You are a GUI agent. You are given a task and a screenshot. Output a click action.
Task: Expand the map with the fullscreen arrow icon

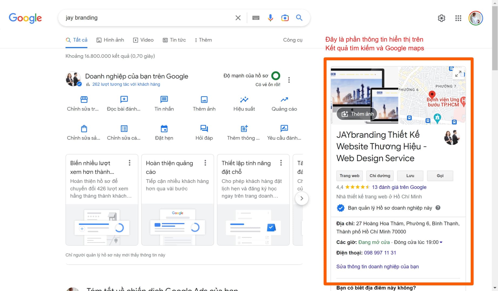pyautogui.click(x=458, y=74)
